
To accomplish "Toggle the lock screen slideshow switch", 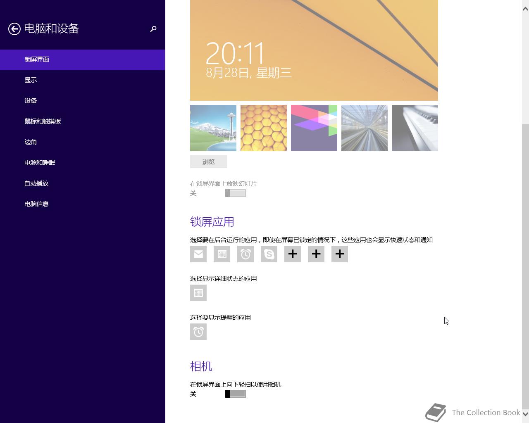I will (x=236, y=193).
